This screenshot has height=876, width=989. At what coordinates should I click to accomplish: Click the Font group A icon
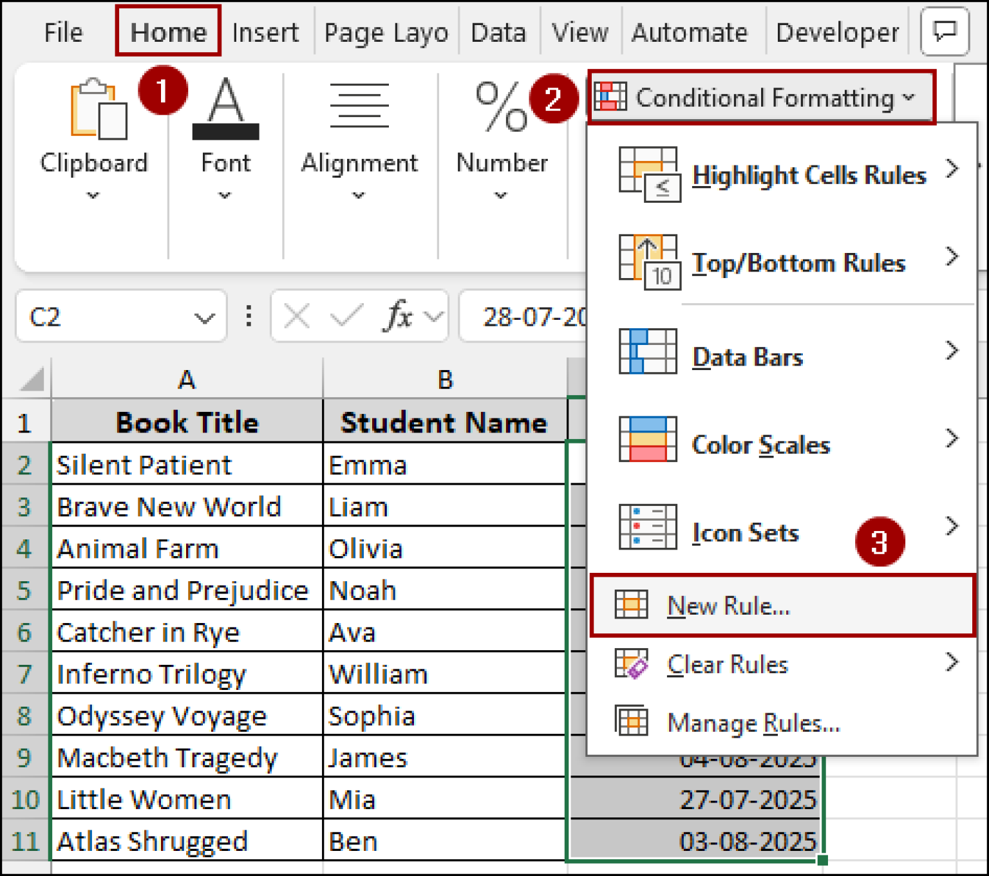click(x=225, y=108)
